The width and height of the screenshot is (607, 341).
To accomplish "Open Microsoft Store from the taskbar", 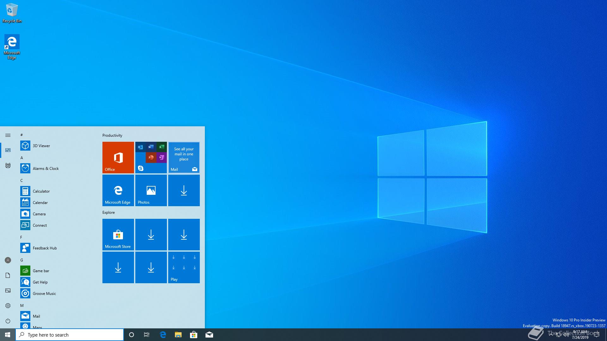I will [193, 335].
